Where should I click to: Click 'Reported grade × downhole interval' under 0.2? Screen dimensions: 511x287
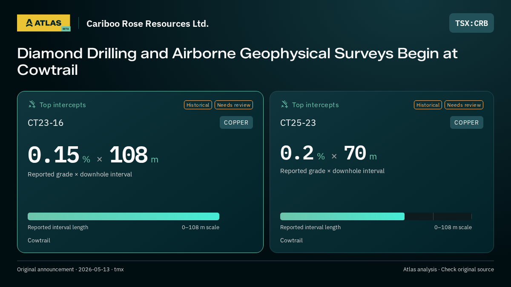(x=332, y=171)
